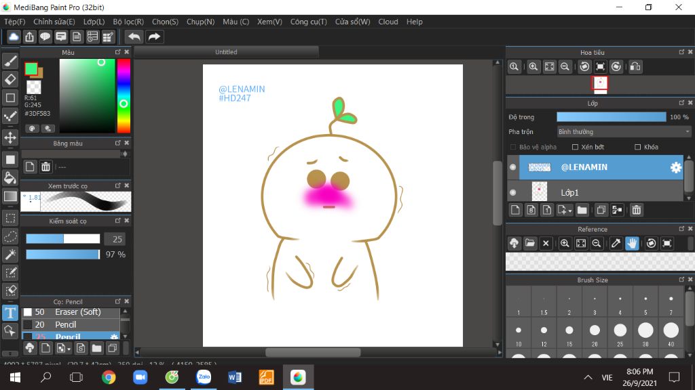
Task: Open file icon in Reference panel
Action: pyautogui.click(x=529, y=243)
